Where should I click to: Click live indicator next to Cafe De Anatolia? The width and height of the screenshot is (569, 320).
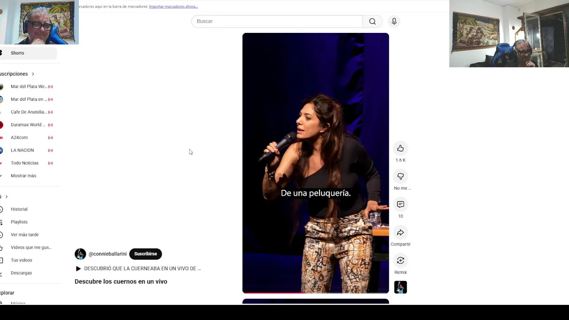click(50, 112)
